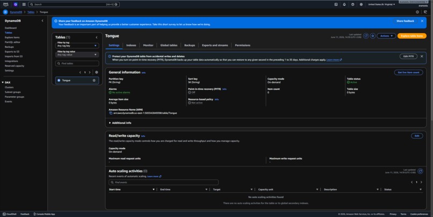Image resolution: width=433 pixels, height=217 pixels.
Task: Collapse the DAX navigation group
Action: (x=3, y=82)
